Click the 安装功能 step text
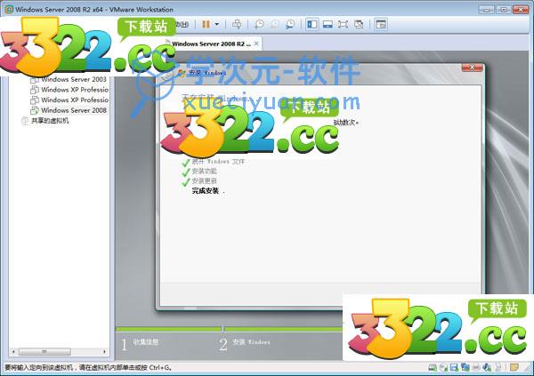534x376 pixels. tap(205, 171)
